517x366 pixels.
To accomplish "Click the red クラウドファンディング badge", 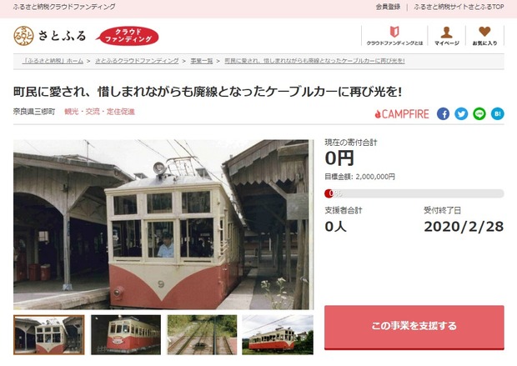I will coord(128,36).
